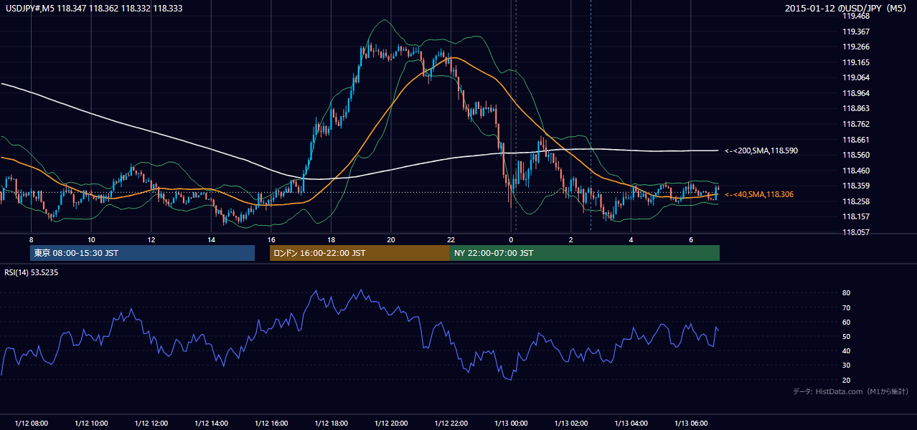Select the 東京 08:00-15:30 JST session bar
This screenshot has height=430, width=917.
143,253
